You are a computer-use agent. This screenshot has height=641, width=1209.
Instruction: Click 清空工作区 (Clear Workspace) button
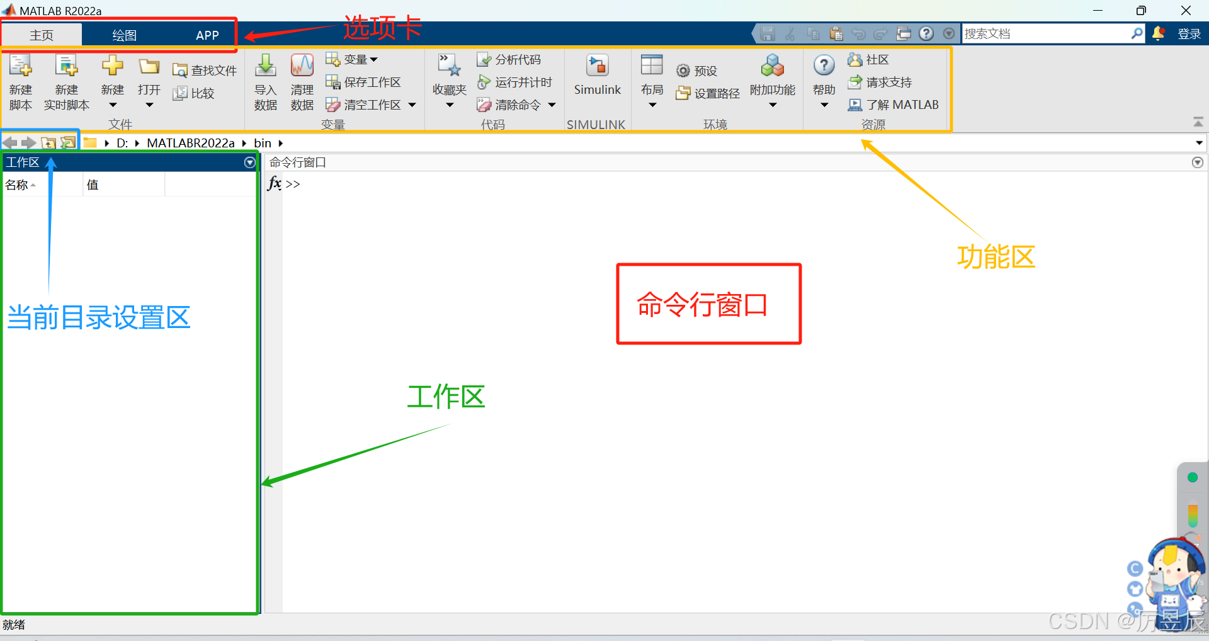click(x=363, y=105)
